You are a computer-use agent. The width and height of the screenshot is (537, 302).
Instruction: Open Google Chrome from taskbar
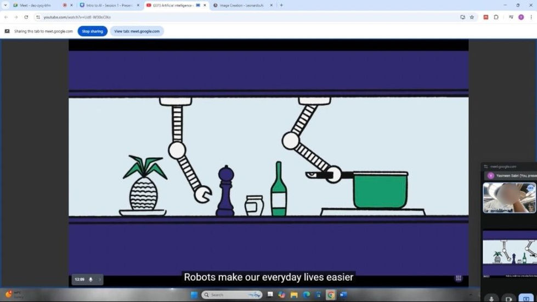331,294
